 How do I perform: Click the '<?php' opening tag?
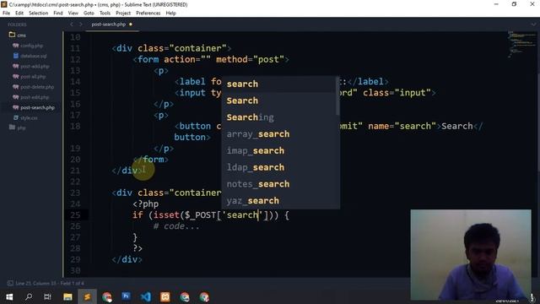coord(146,204)
